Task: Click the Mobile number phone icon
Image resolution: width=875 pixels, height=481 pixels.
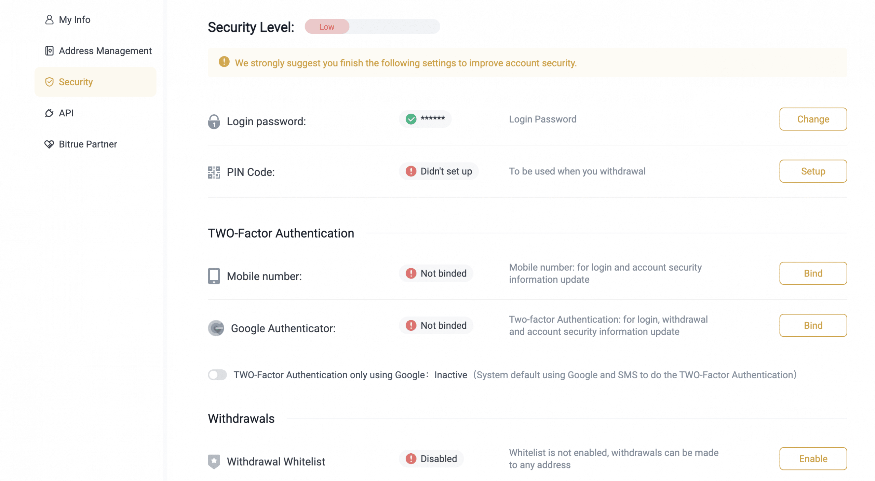Action: pos(214,276)
